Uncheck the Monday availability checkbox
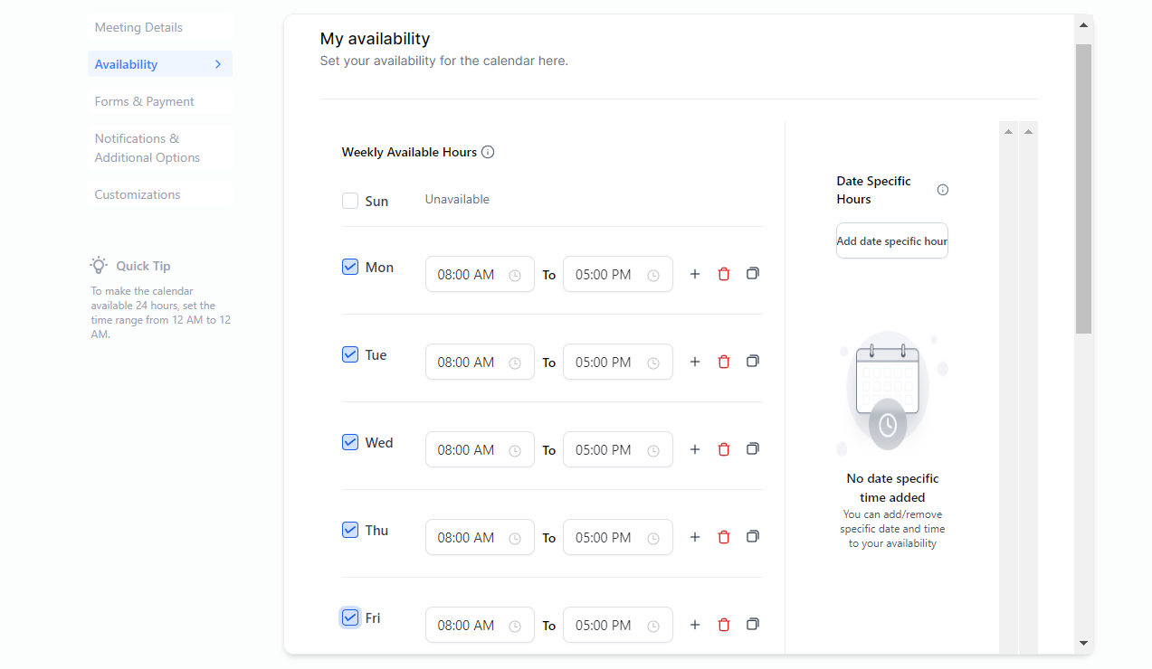The image size is (1152, 669). coord(350,267)
